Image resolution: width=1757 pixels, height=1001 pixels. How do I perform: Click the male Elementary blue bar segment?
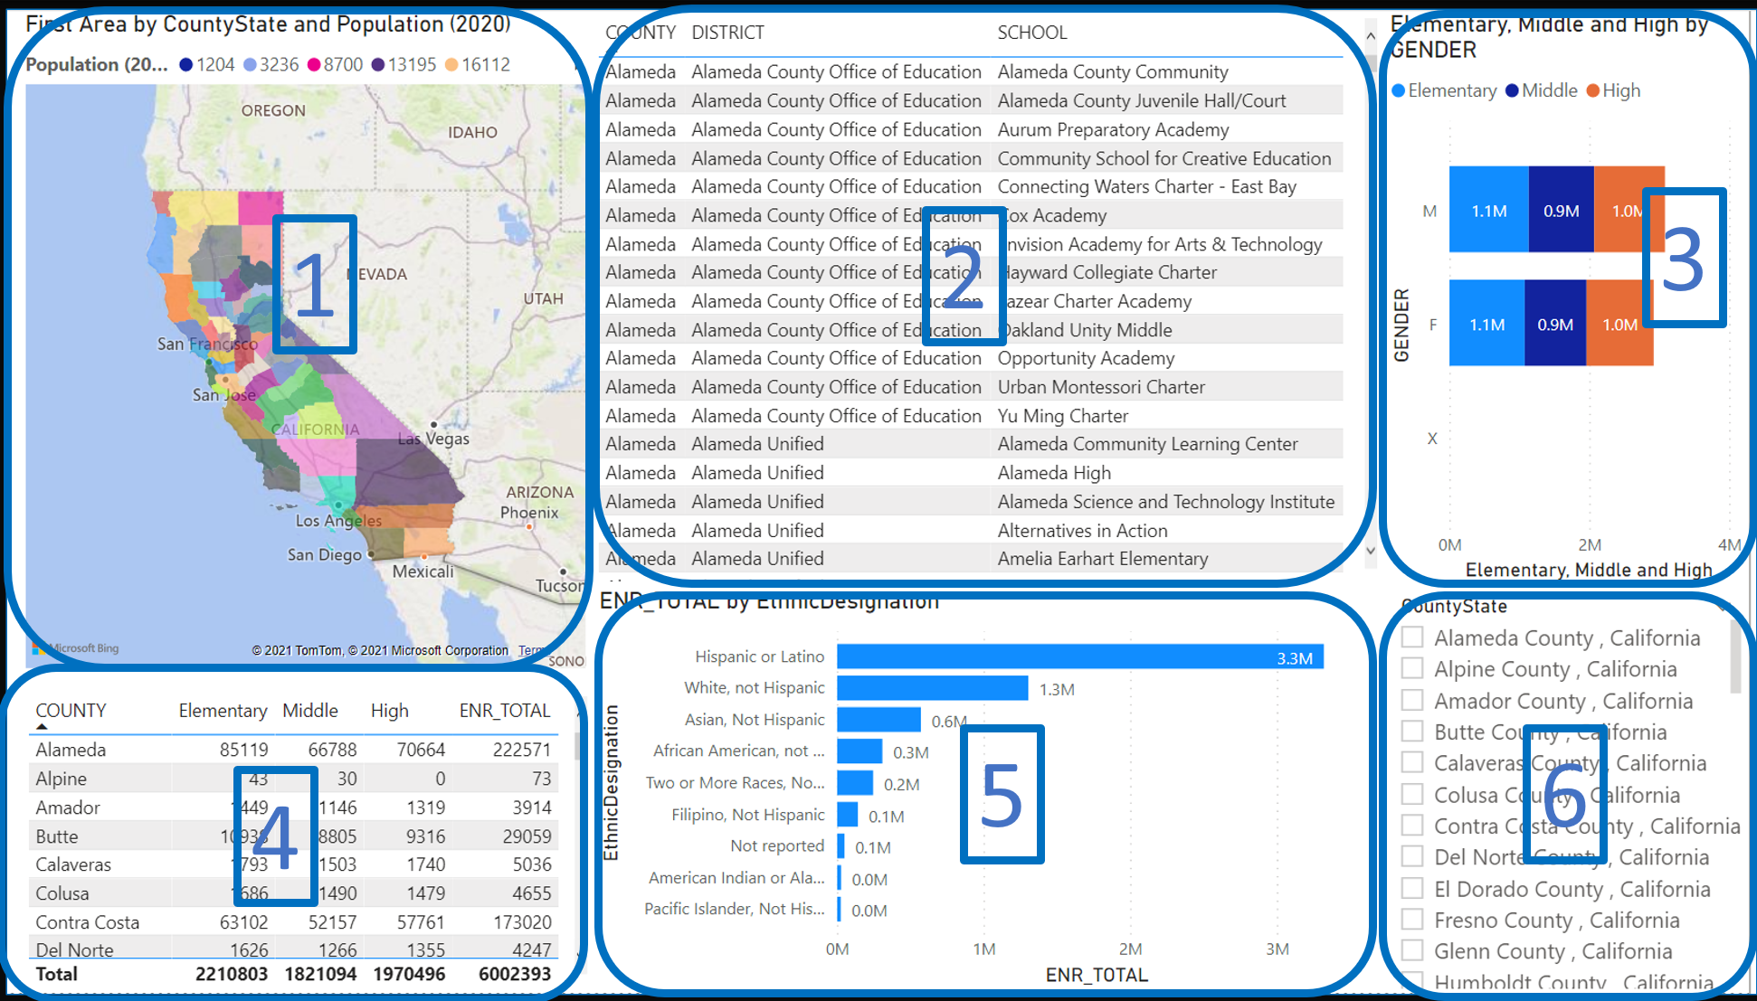pos(1488,211)
